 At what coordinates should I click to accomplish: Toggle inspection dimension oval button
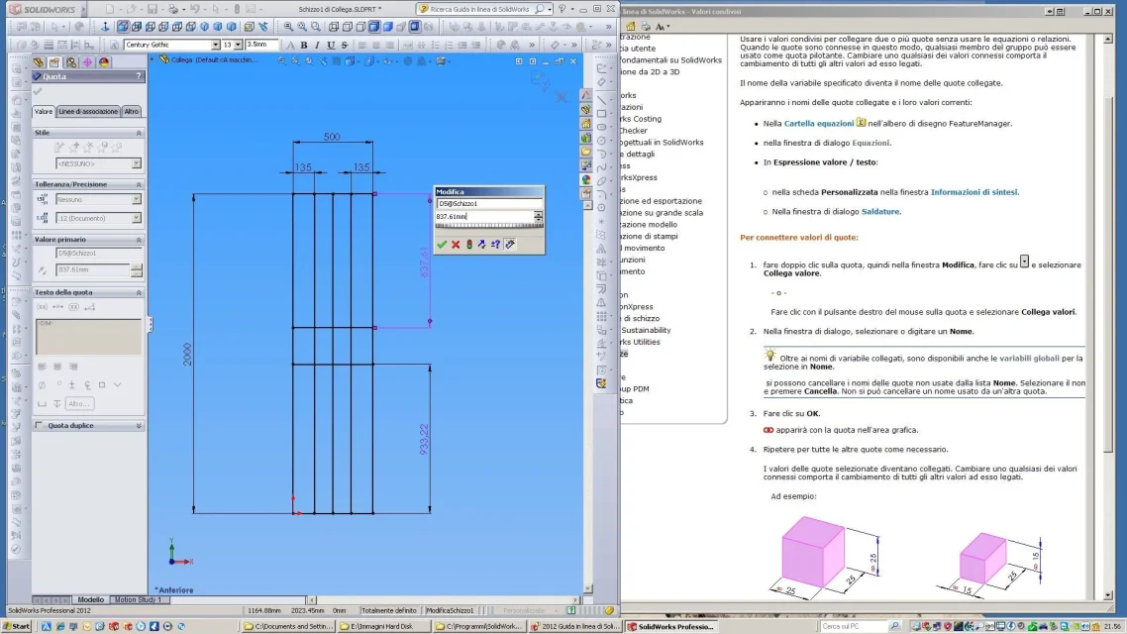tap(74, 307)
